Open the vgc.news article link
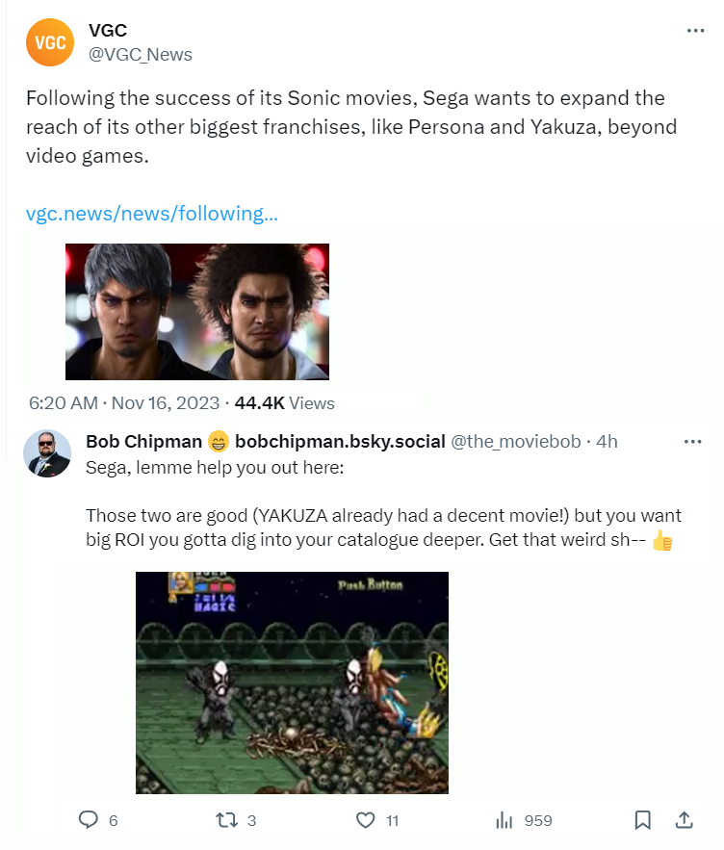Image resolution: width=724 pixels, height=850 pixels. (x=152, y=214)
